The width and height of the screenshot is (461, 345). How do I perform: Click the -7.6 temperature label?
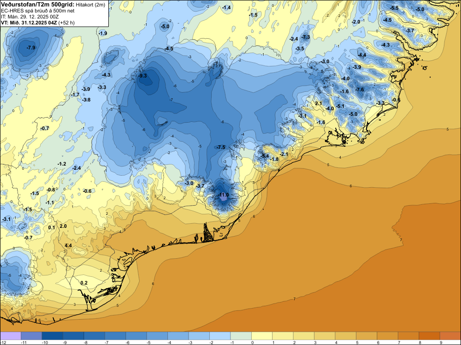[360, 89]
